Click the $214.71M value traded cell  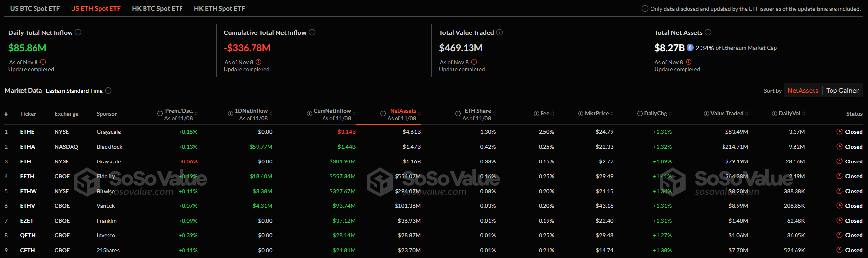[735, 147]
